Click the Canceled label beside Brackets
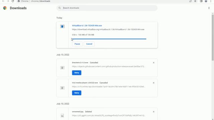Viewport: 214px width, 120px height. click(x=94, y=63)
